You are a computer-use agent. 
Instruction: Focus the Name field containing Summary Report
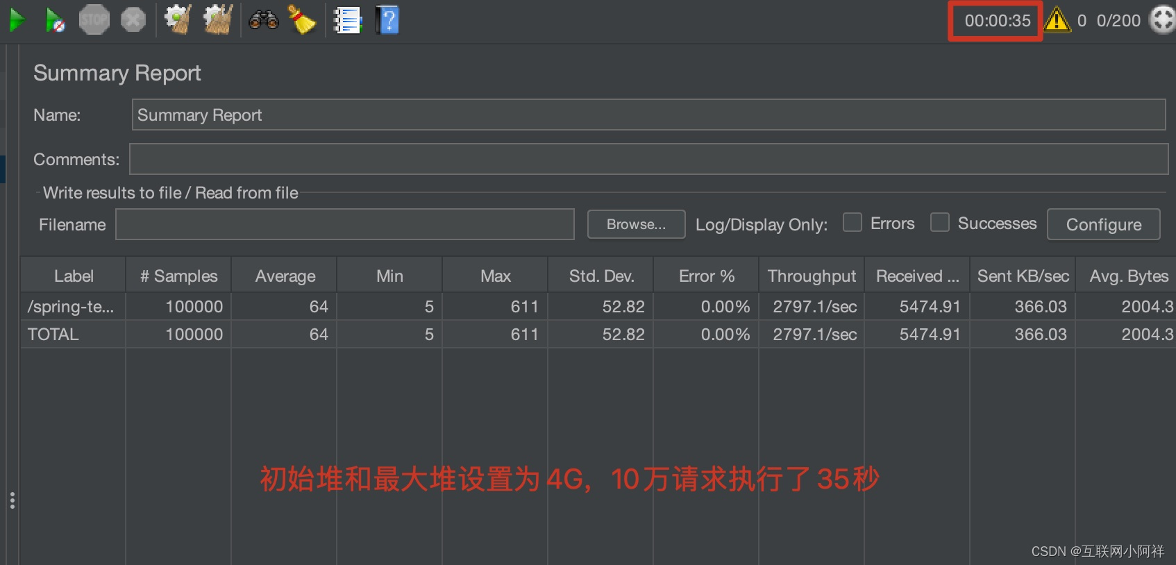pos(648,115)
